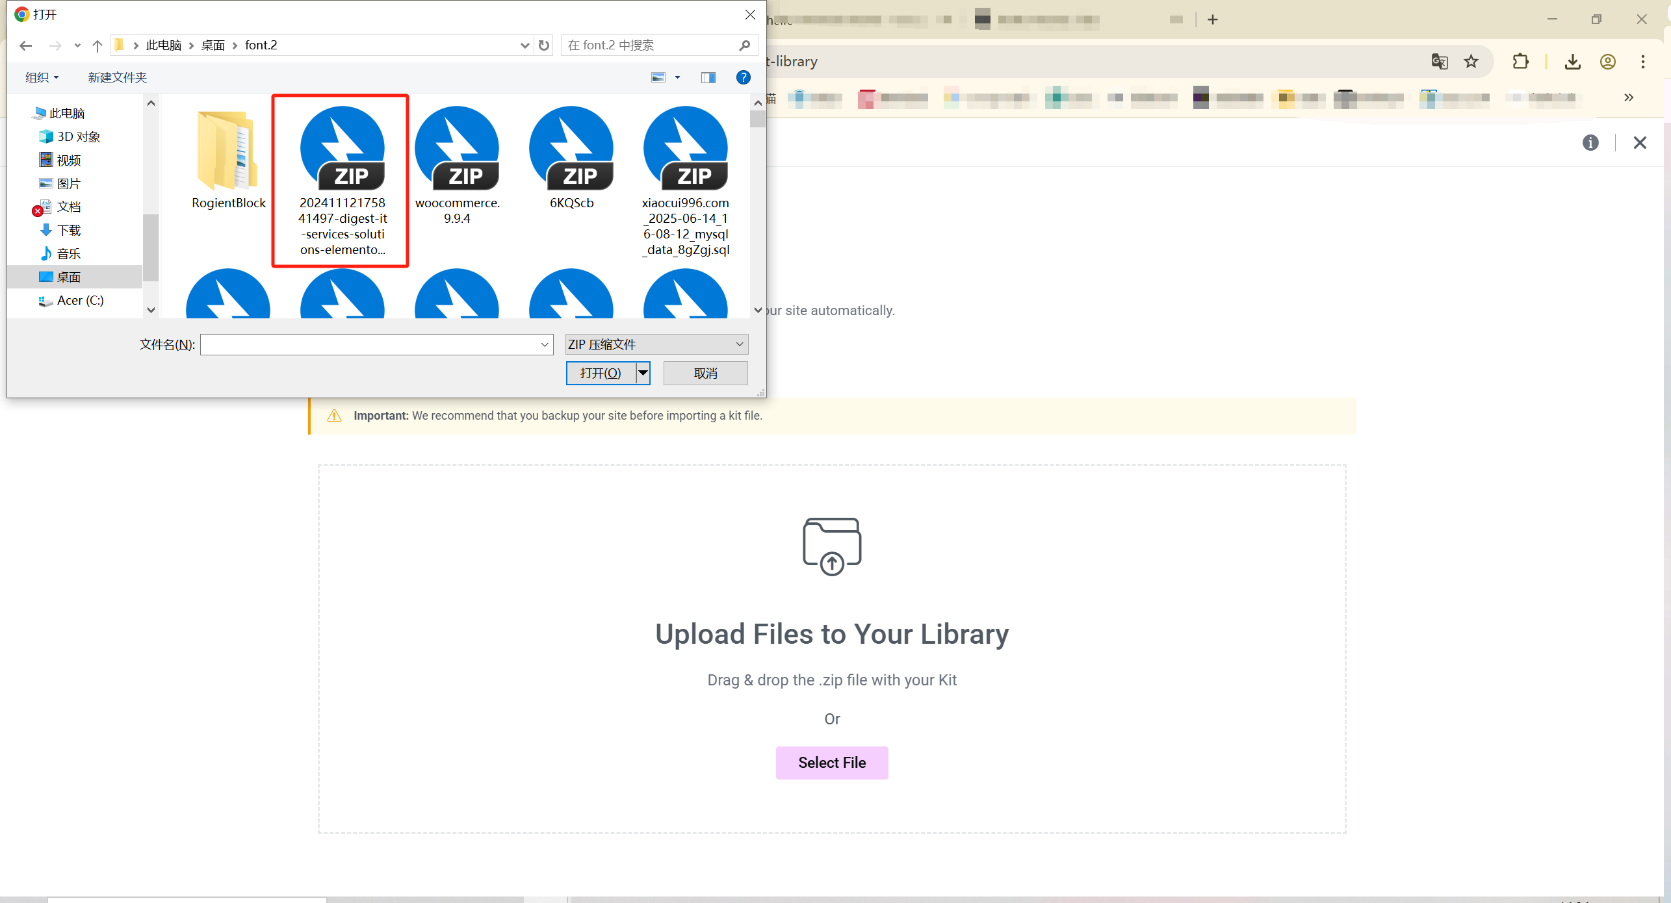1671x903 pixels.
Task: Select 下载 in the navigation tree
Action: click(68, 230)
